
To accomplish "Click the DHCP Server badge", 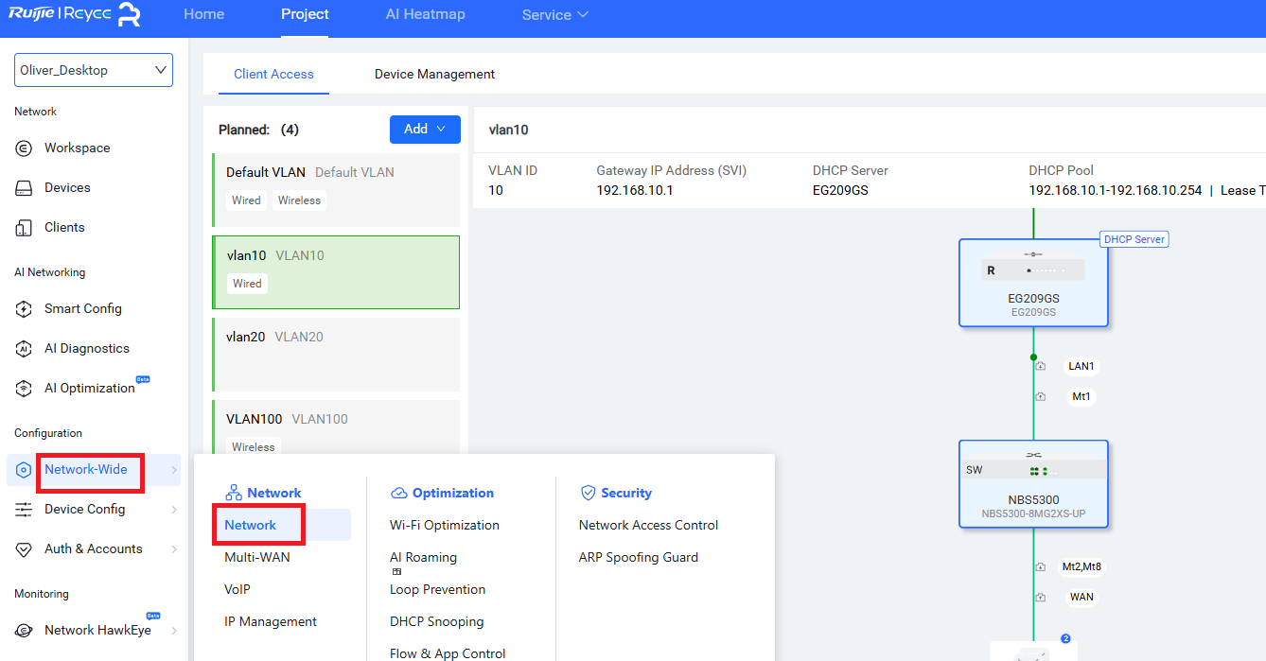I will point(1134,239).
